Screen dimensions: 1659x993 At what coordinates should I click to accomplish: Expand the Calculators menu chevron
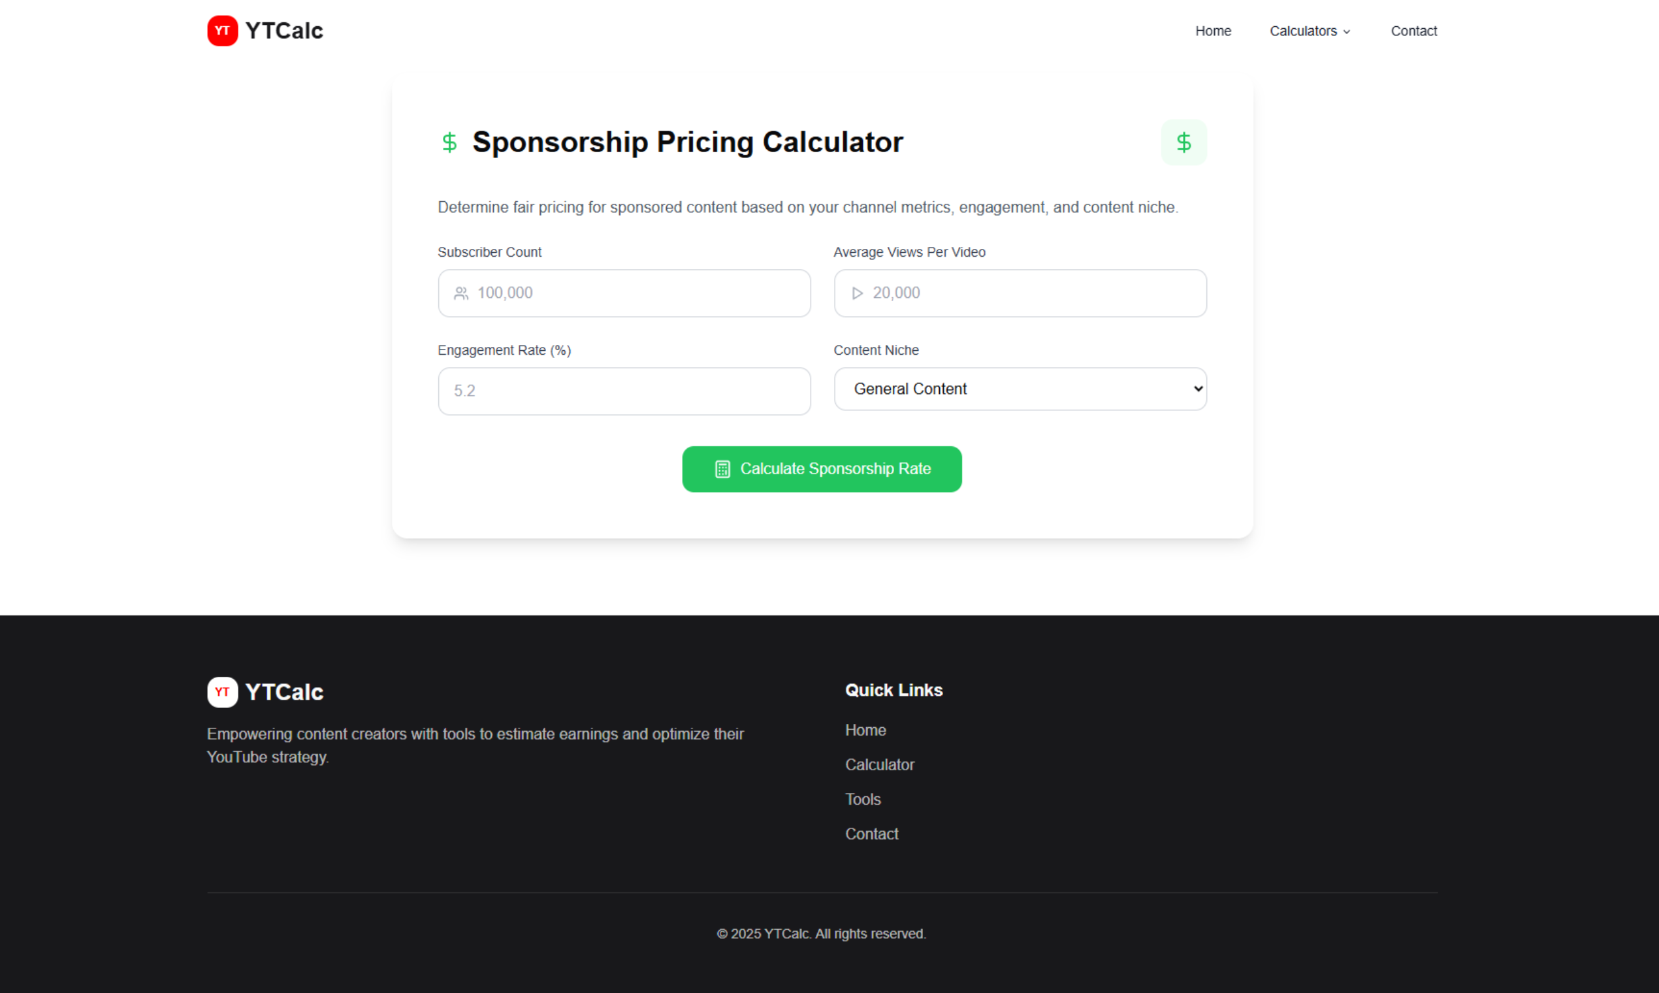[x=1347, y=31]
